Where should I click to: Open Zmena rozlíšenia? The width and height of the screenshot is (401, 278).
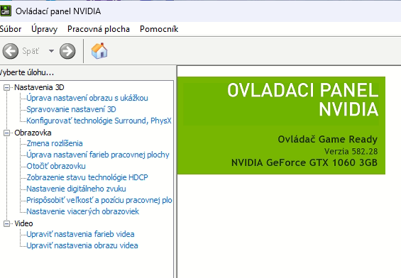(x=55, y=143)
